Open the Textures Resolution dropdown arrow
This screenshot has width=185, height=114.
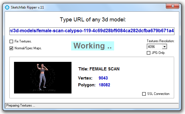164,47
